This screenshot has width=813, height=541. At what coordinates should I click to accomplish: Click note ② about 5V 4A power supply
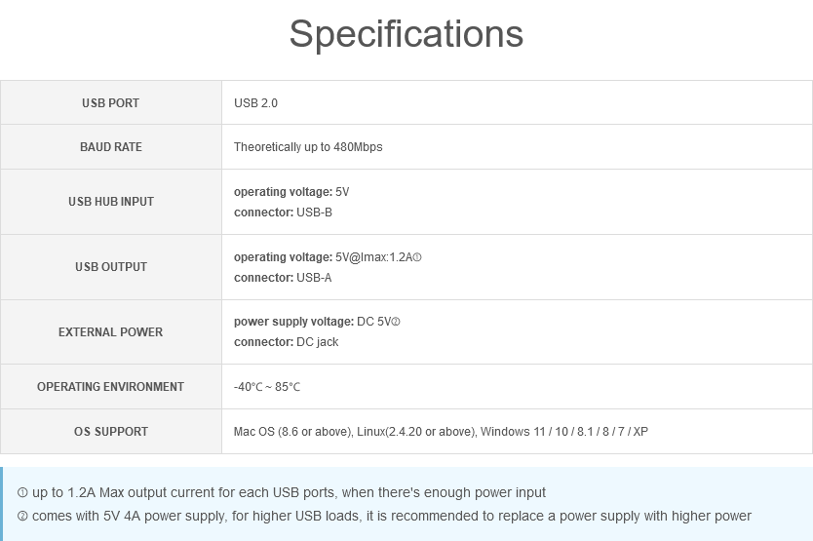coord(384,517)
